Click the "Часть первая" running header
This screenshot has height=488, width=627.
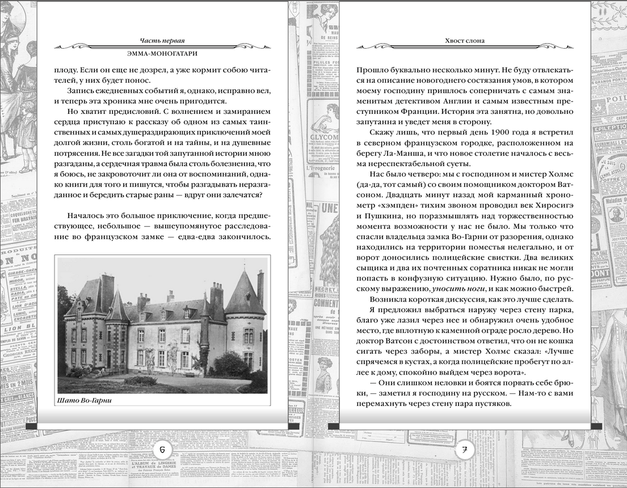point(162,40)
